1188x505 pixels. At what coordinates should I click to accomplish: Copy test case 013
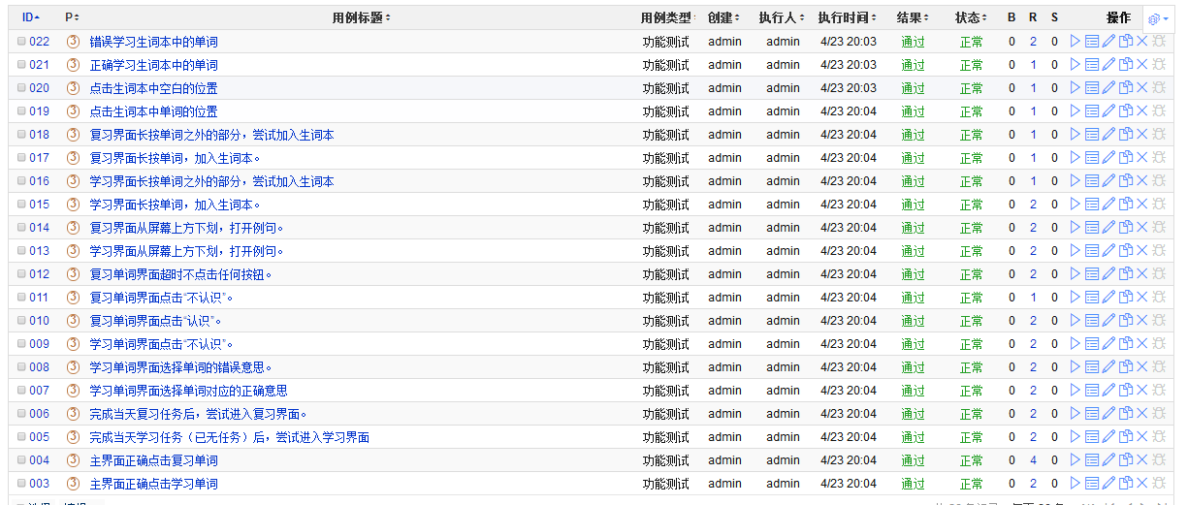click(1125, 251)
